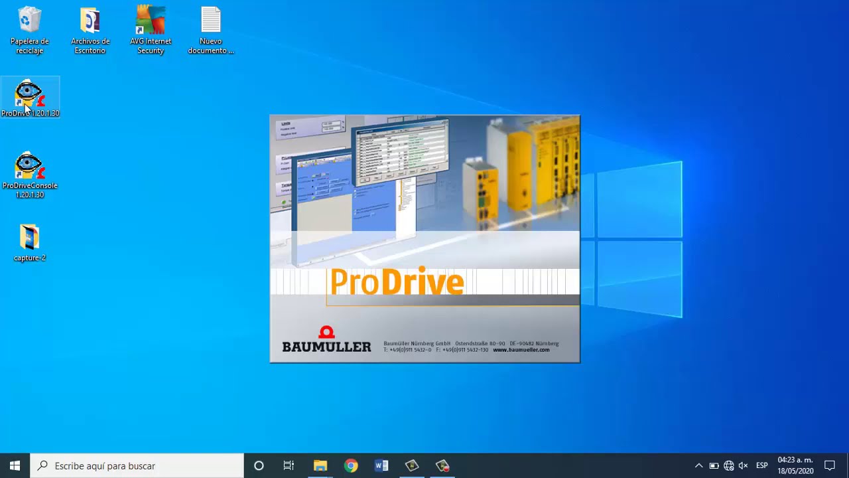Open Microsoft Word from the taskbar
Screen dimensions: 849x478
pyautogui.click(x=381, y=466)
